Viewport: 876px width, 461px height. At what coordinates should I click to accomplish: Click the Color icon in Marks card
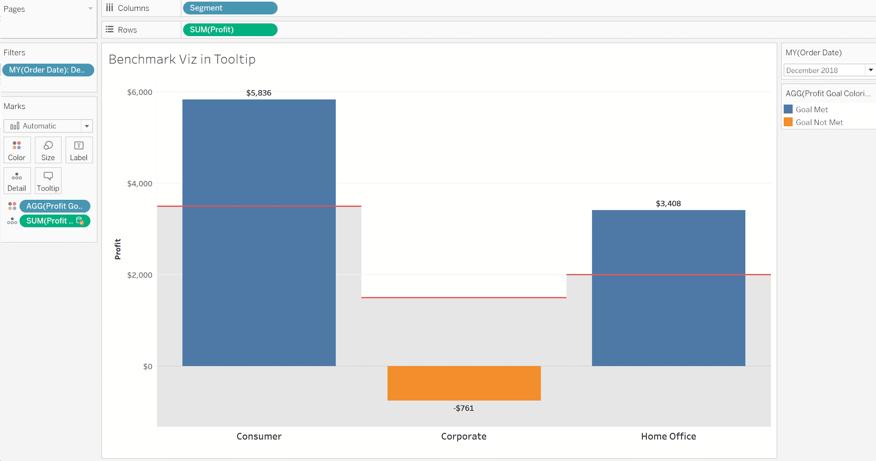point(17,150)
